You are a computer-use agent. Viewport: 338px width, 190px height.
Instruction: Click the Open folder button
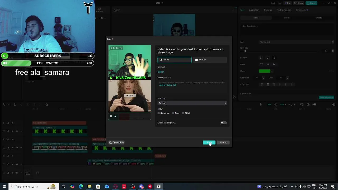[117, 142]
